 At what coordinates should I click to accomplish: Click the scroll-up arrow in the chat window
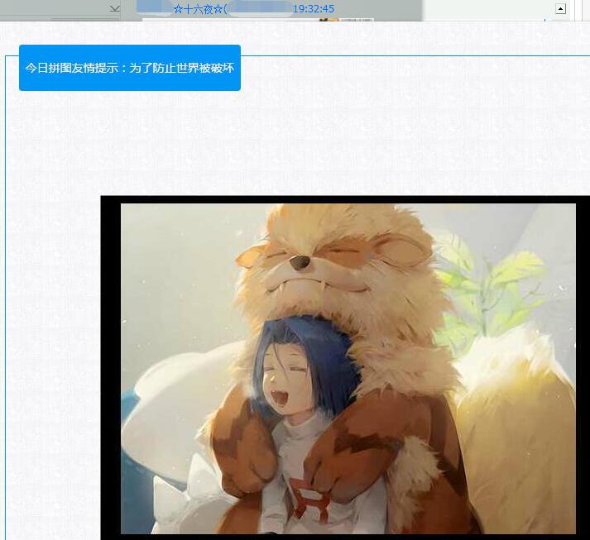coord(560,8)
